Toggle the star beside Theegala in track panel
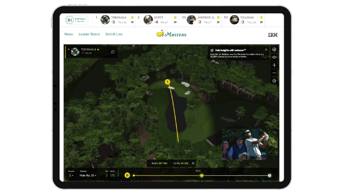Viewport: 343px width, 193px height. tap(98, 50)
